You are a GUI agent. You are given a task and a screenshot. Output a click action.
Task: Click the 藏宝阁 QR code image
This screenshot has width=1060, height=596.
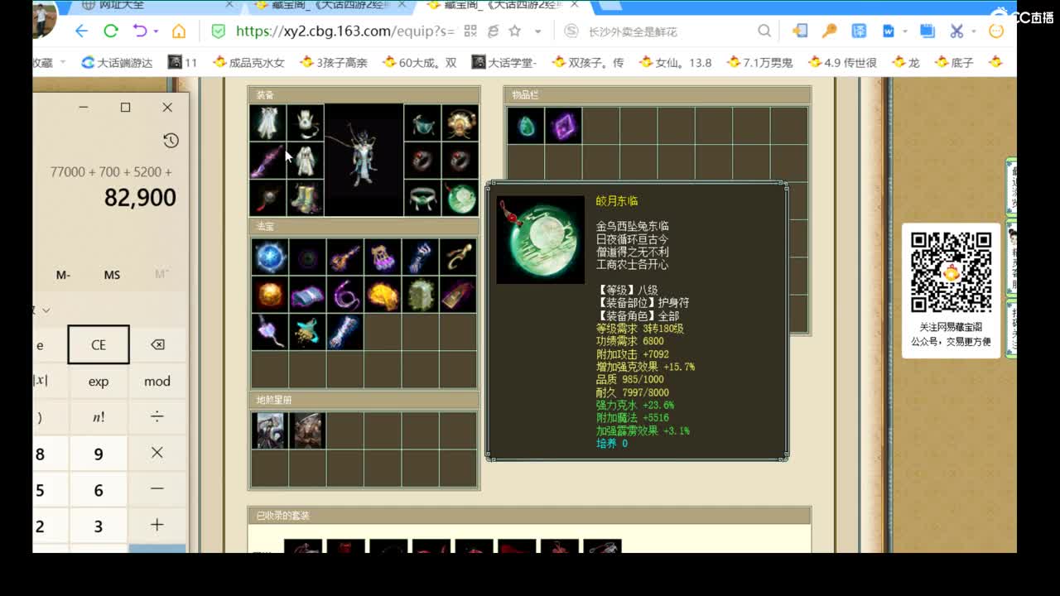click(951, 272)
